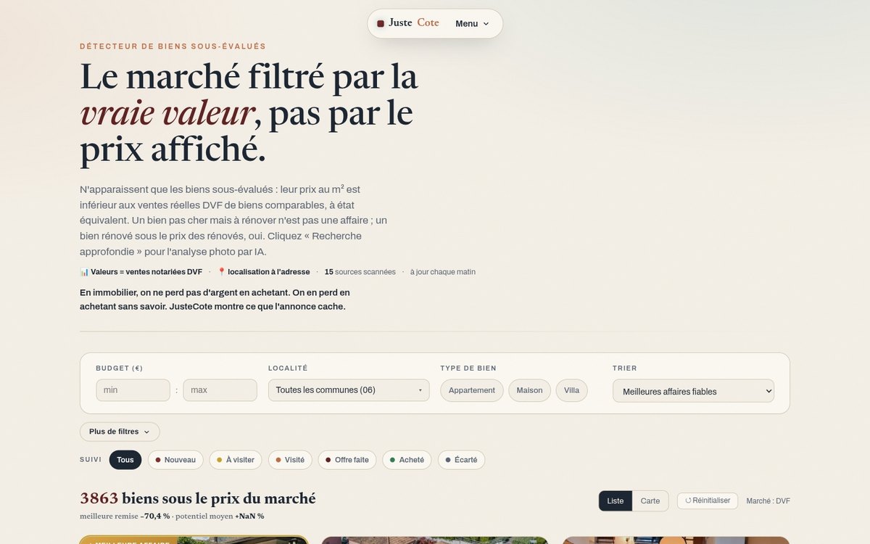Click "DÉTECTEUR DE BIENS SOUS-ÉVALUÉS" tagline
Viewport: 870px width, 544px height.
click(x=173, y=46)
